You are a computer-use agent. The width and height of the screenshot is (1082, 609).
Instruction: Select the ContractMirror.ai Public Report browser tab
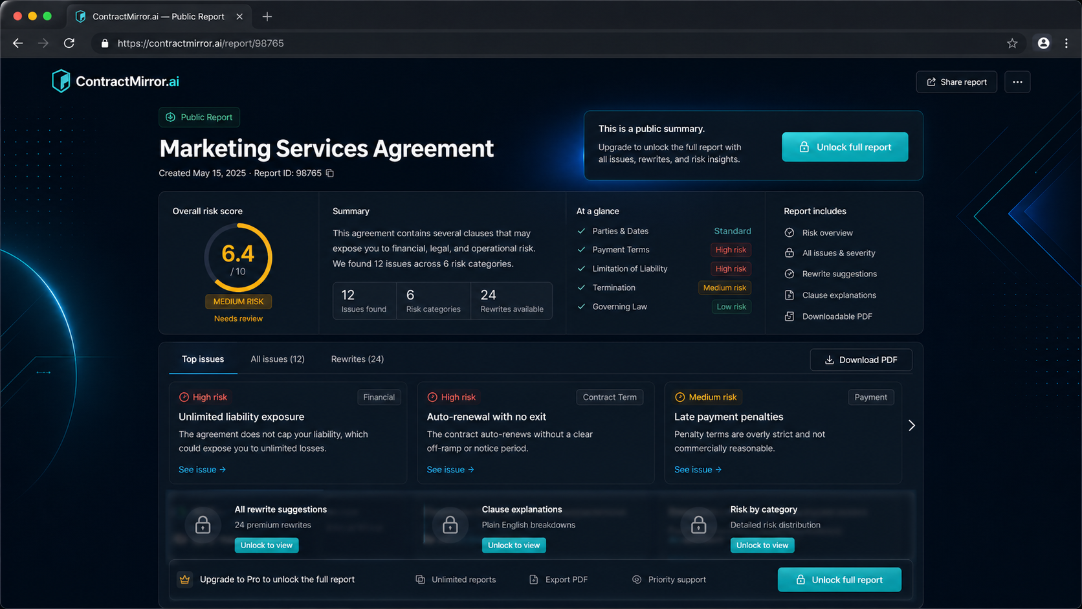point(159,17)
